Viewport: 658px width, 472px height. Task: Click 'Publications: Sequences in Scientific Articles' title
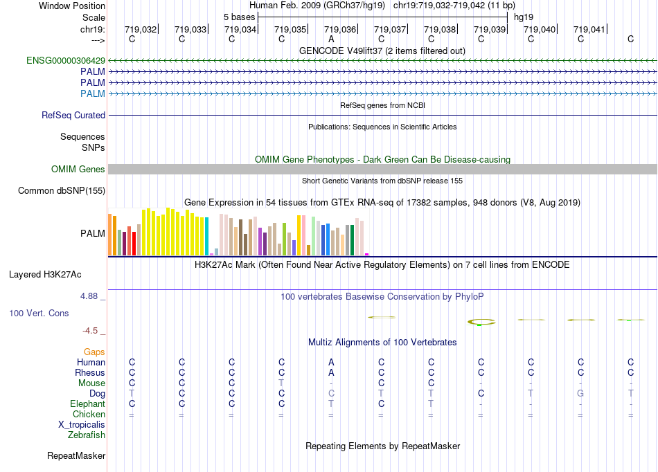382,127
